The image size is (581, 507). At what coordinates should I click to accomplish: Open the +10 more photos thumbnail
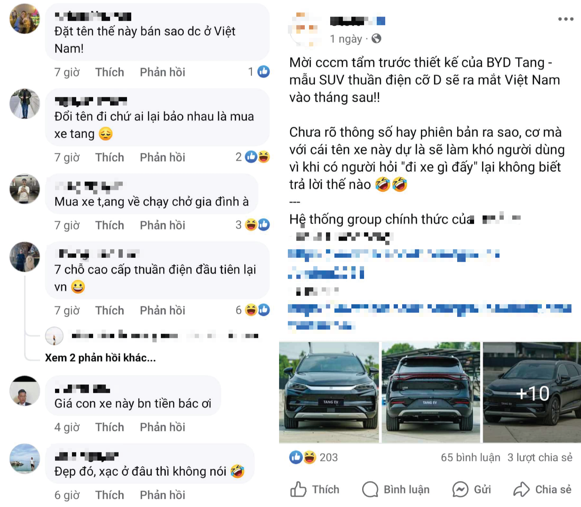click(x=532, y=392)
